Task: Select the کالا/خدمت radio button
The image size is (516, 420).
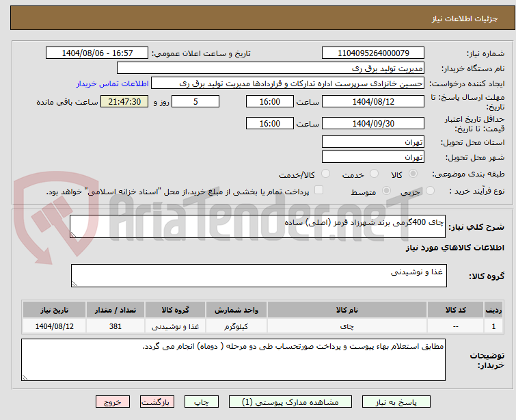Action: point(325,174)
